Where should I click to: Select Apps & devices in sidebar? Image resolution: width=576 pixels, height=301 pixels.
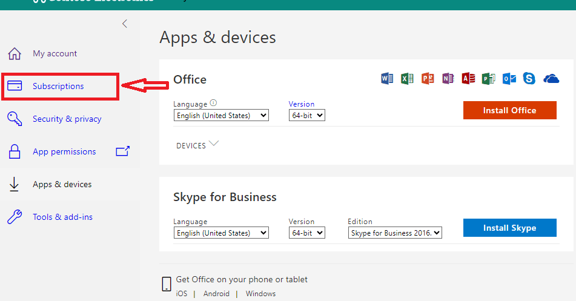(62, 184)
